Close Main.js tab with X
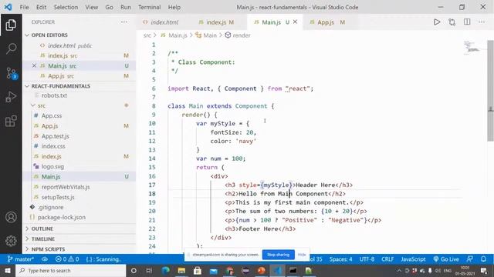Viewport: 494px width, 277px height. coord(295,22)
